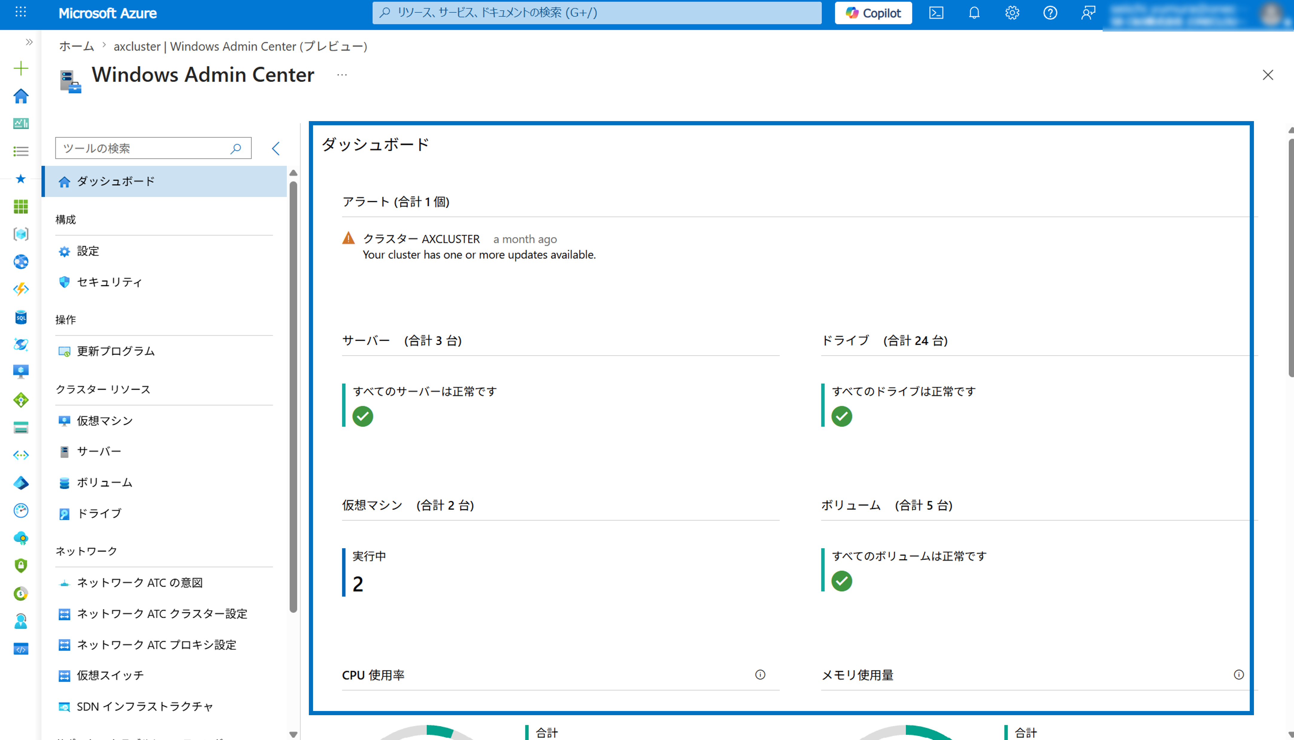Click the tool menu scroll-up arrow
1294x740 pixels.
coord(293,173)
